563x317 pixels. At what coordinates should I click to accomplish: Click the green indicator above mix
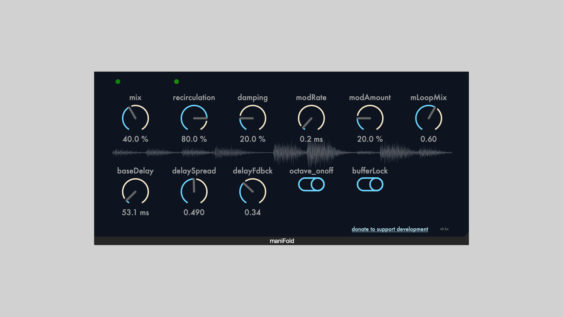[x=118, y=82]
